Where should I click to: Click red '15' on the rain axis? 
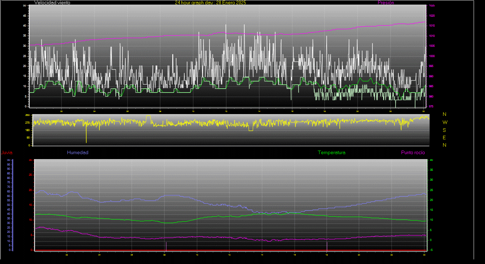[x=30, y=205]
